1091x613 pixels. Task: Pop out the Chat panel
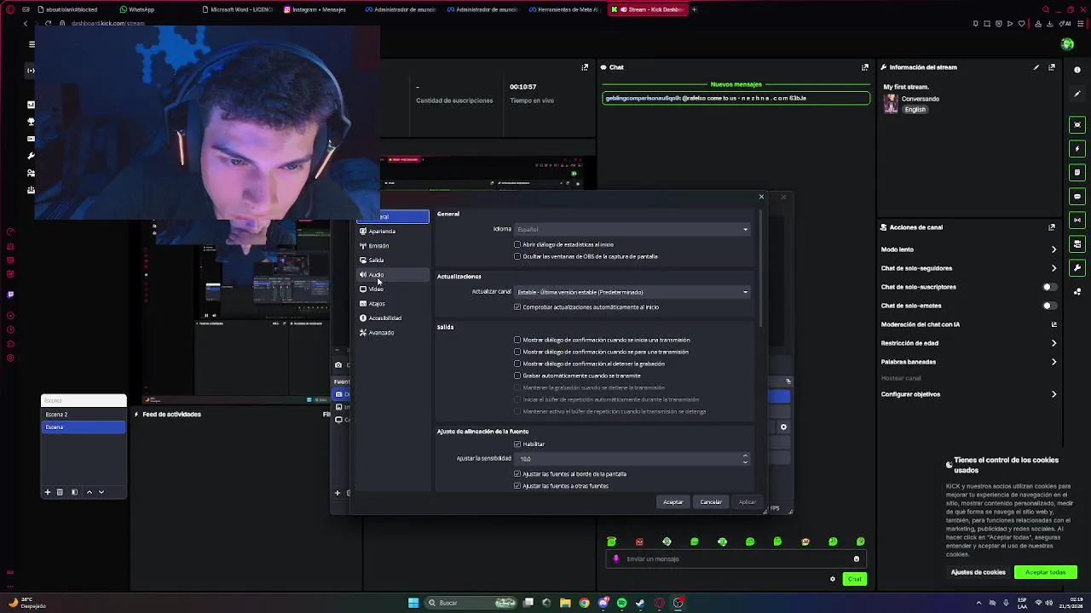tap(865, 67)
